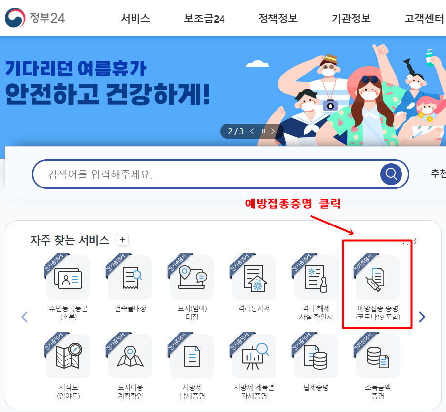This screenshot has height=412, width=446.
Task: Expand 자주 찾는 서비스 with plus button
Action: coord(123,240)
